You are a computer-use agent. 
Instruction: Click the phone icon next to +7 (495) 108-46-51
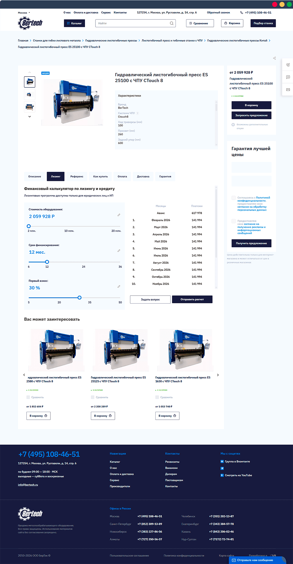tap(241, 13)
